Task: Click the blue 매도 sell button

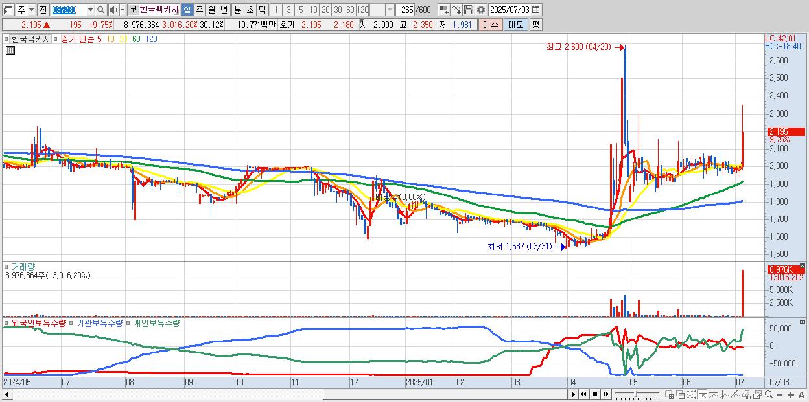Action: 516,25
